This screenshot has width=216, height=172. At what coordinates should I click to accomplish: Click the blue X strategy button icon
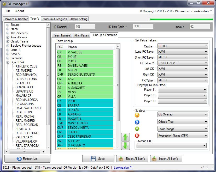point(137,122)
